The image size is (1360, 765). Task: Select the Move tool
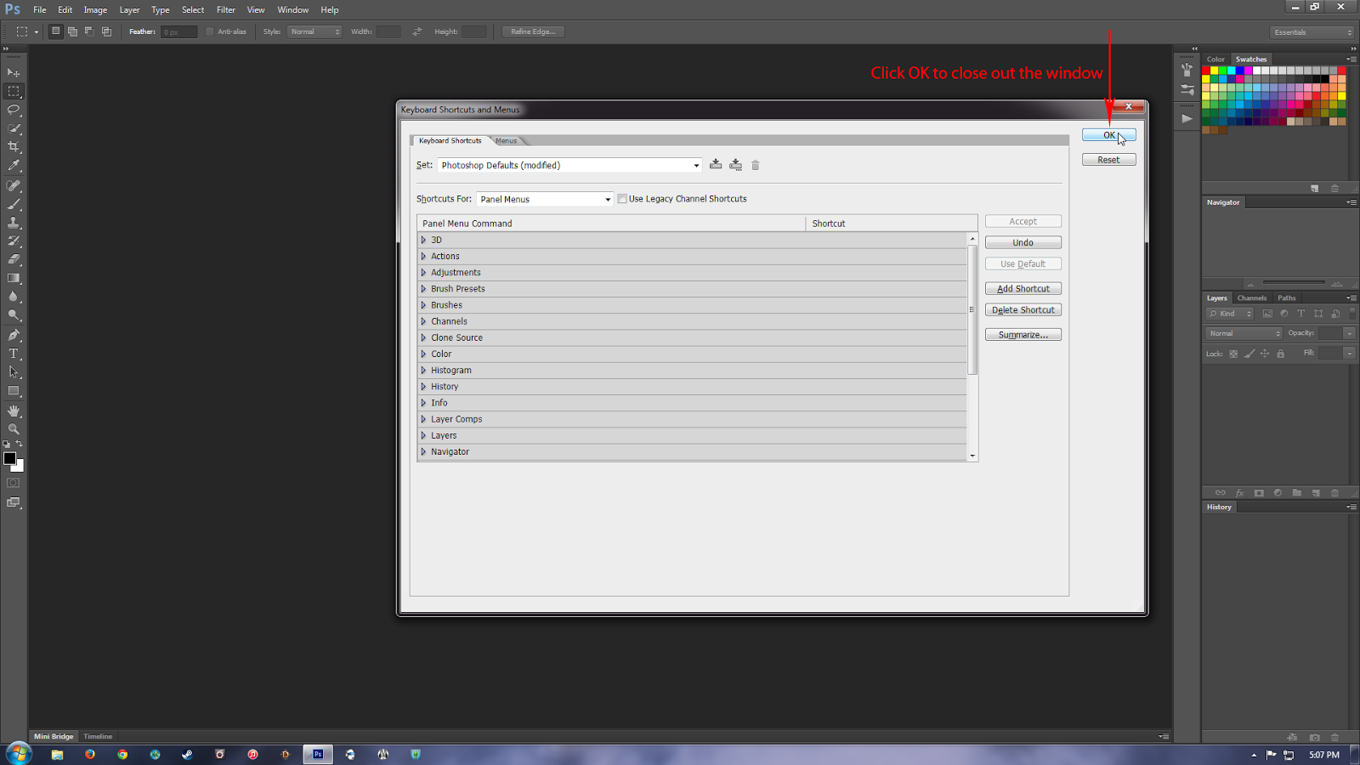(x=14, y=73)
